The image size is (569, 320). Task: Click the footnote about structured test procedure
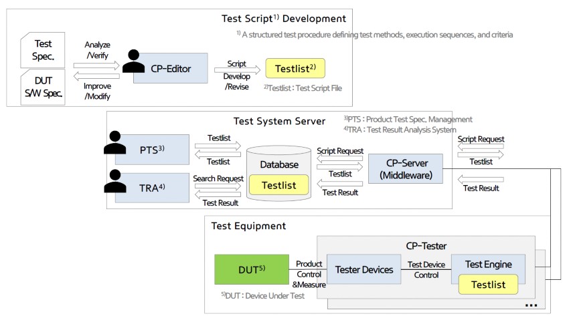[375, 34]
